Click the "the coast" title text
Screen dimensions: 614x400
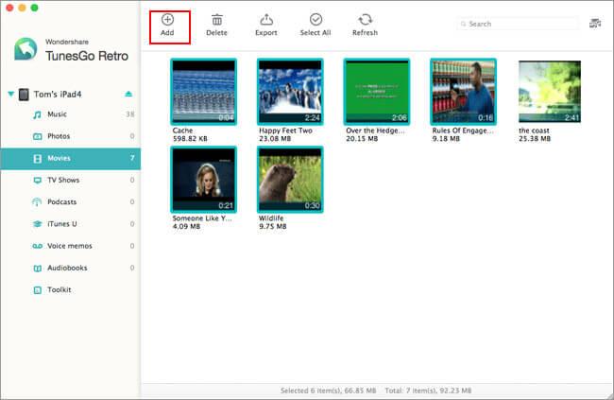[534, 130]
